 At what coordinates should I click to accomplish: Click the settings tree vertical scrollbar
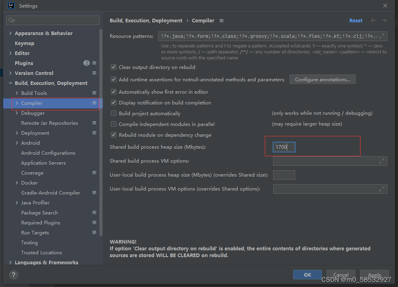click(x=101, y=132)
